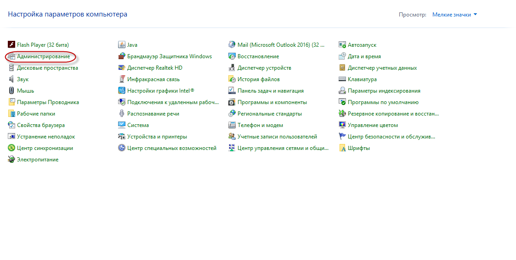Click the Диспетчер Realtek HD icon

[122, 68]
